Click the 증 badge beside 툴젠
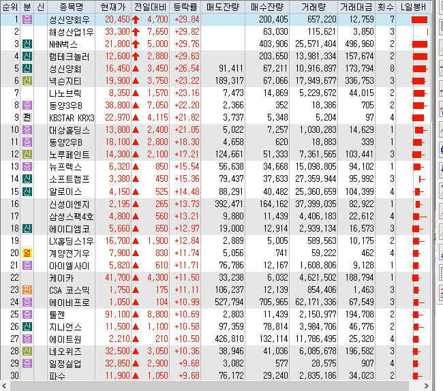Viewport: 443px width, 391px height. click(27, 314)
